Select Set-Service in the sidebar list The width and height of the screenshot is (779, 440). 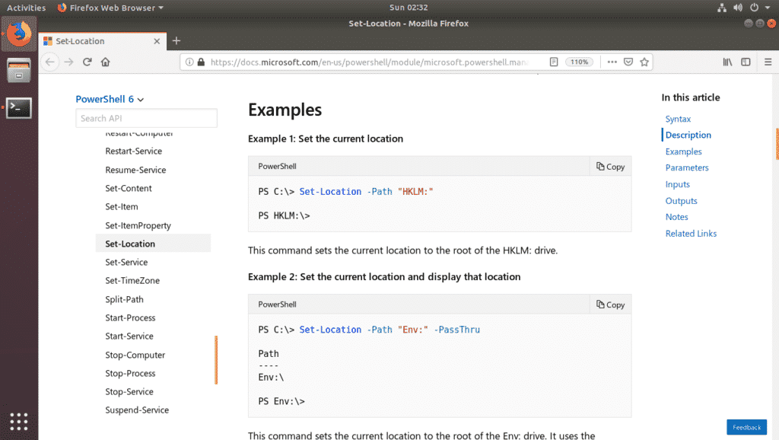pos(126,262)
